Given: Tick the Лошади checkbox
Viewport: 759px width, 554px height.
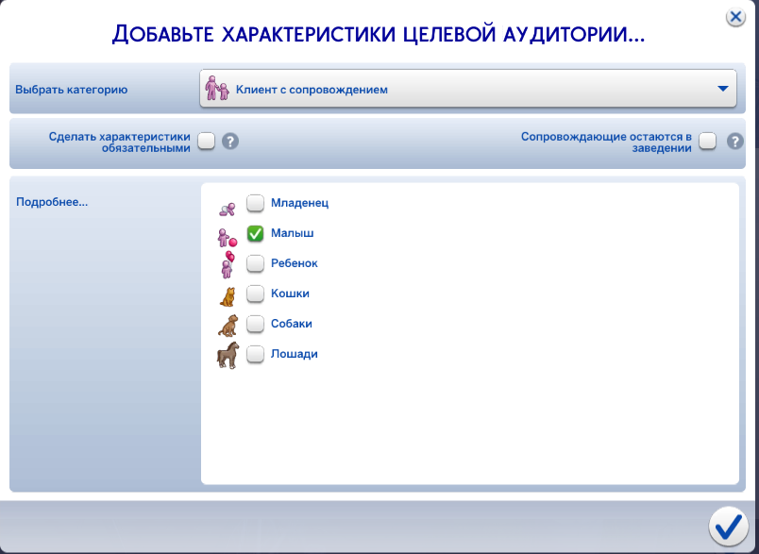Looking at the screenshot, I should tap(255, 354).
